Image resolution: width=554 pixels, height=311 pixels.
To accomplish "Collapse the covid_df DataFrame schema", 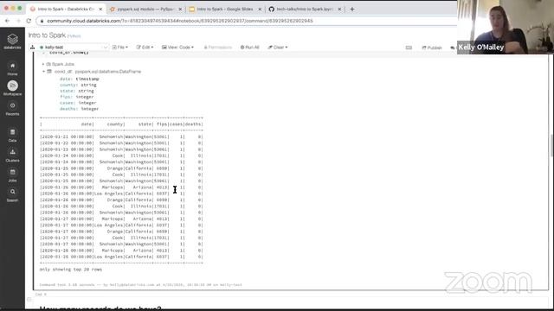I will (43, 72).
